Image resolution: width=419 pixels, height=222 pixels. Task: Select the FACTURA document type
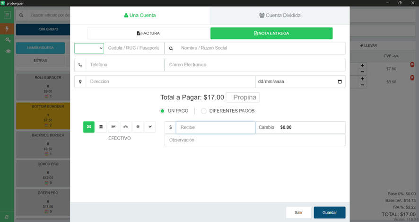click(148, 33)
